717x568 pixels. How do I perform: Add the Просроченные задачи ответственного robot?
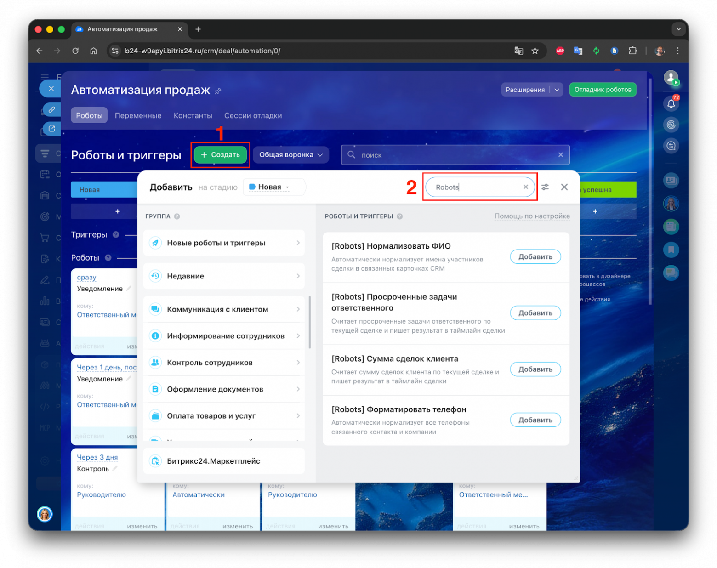pos(535,313)
